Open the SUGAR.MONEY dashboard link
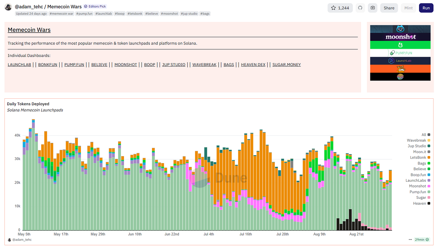Viewport: 438px width, 249px height. point(286,65)
